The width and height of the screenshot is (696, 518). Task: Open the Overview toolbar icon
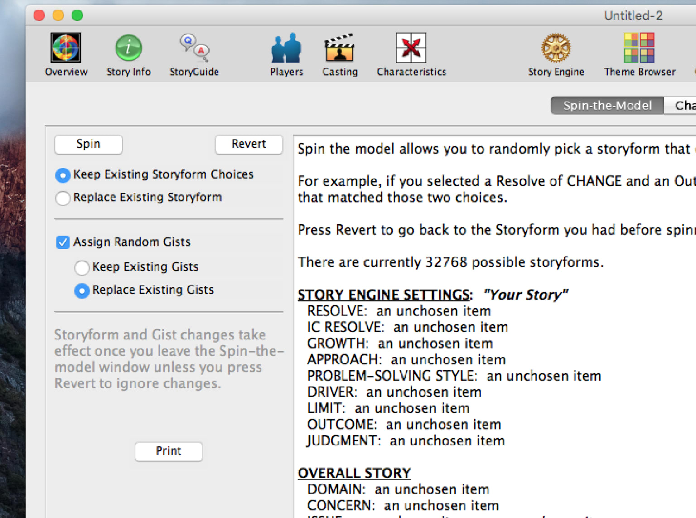[x=66, y=48]
